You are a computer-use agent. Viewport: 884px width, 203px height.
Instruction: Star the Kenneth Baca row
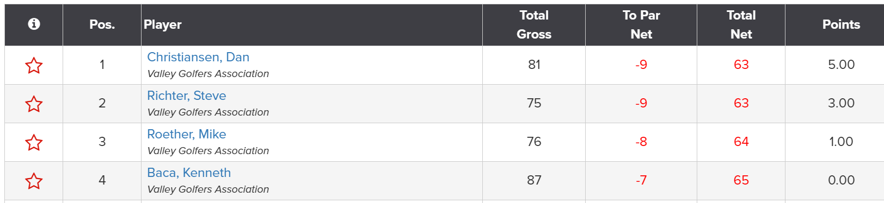point(34,181)
